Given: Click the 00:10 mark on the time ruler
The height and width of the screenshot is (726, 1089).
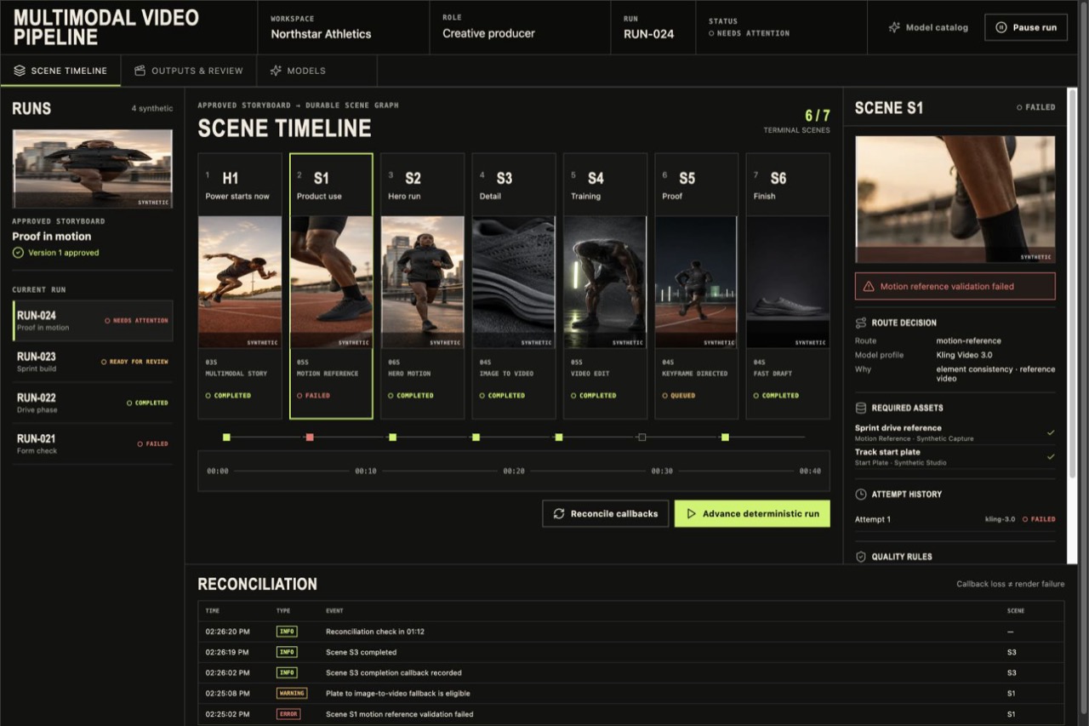Looking at the screenshot, I should (x=366, y=471).
